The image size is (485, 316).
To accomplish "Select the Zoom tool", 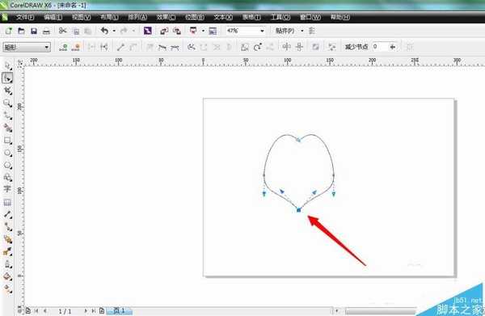I will (7, 103).
